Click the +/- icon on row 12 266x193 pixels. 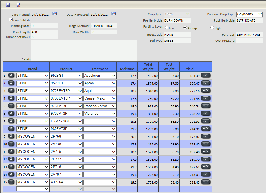pos(206,159)
